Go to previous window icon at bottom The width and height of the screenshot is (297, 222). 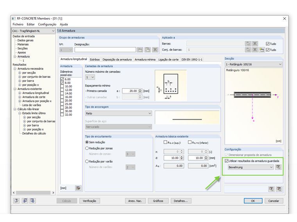25,201
